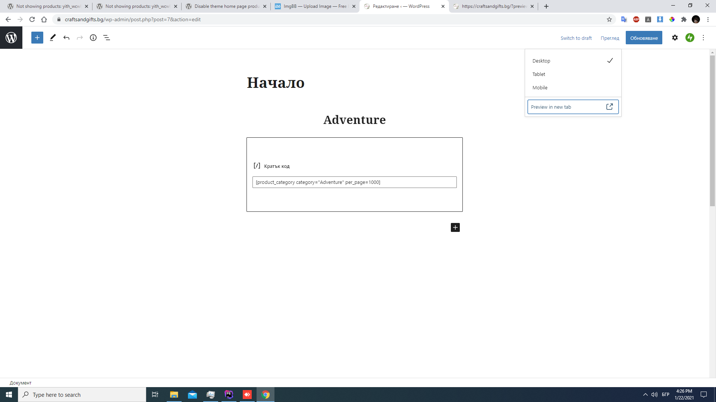Open the WordPress logo dashboard link
Image resolution: width=716 pixels, height=402 pixels.
point(11,38)
